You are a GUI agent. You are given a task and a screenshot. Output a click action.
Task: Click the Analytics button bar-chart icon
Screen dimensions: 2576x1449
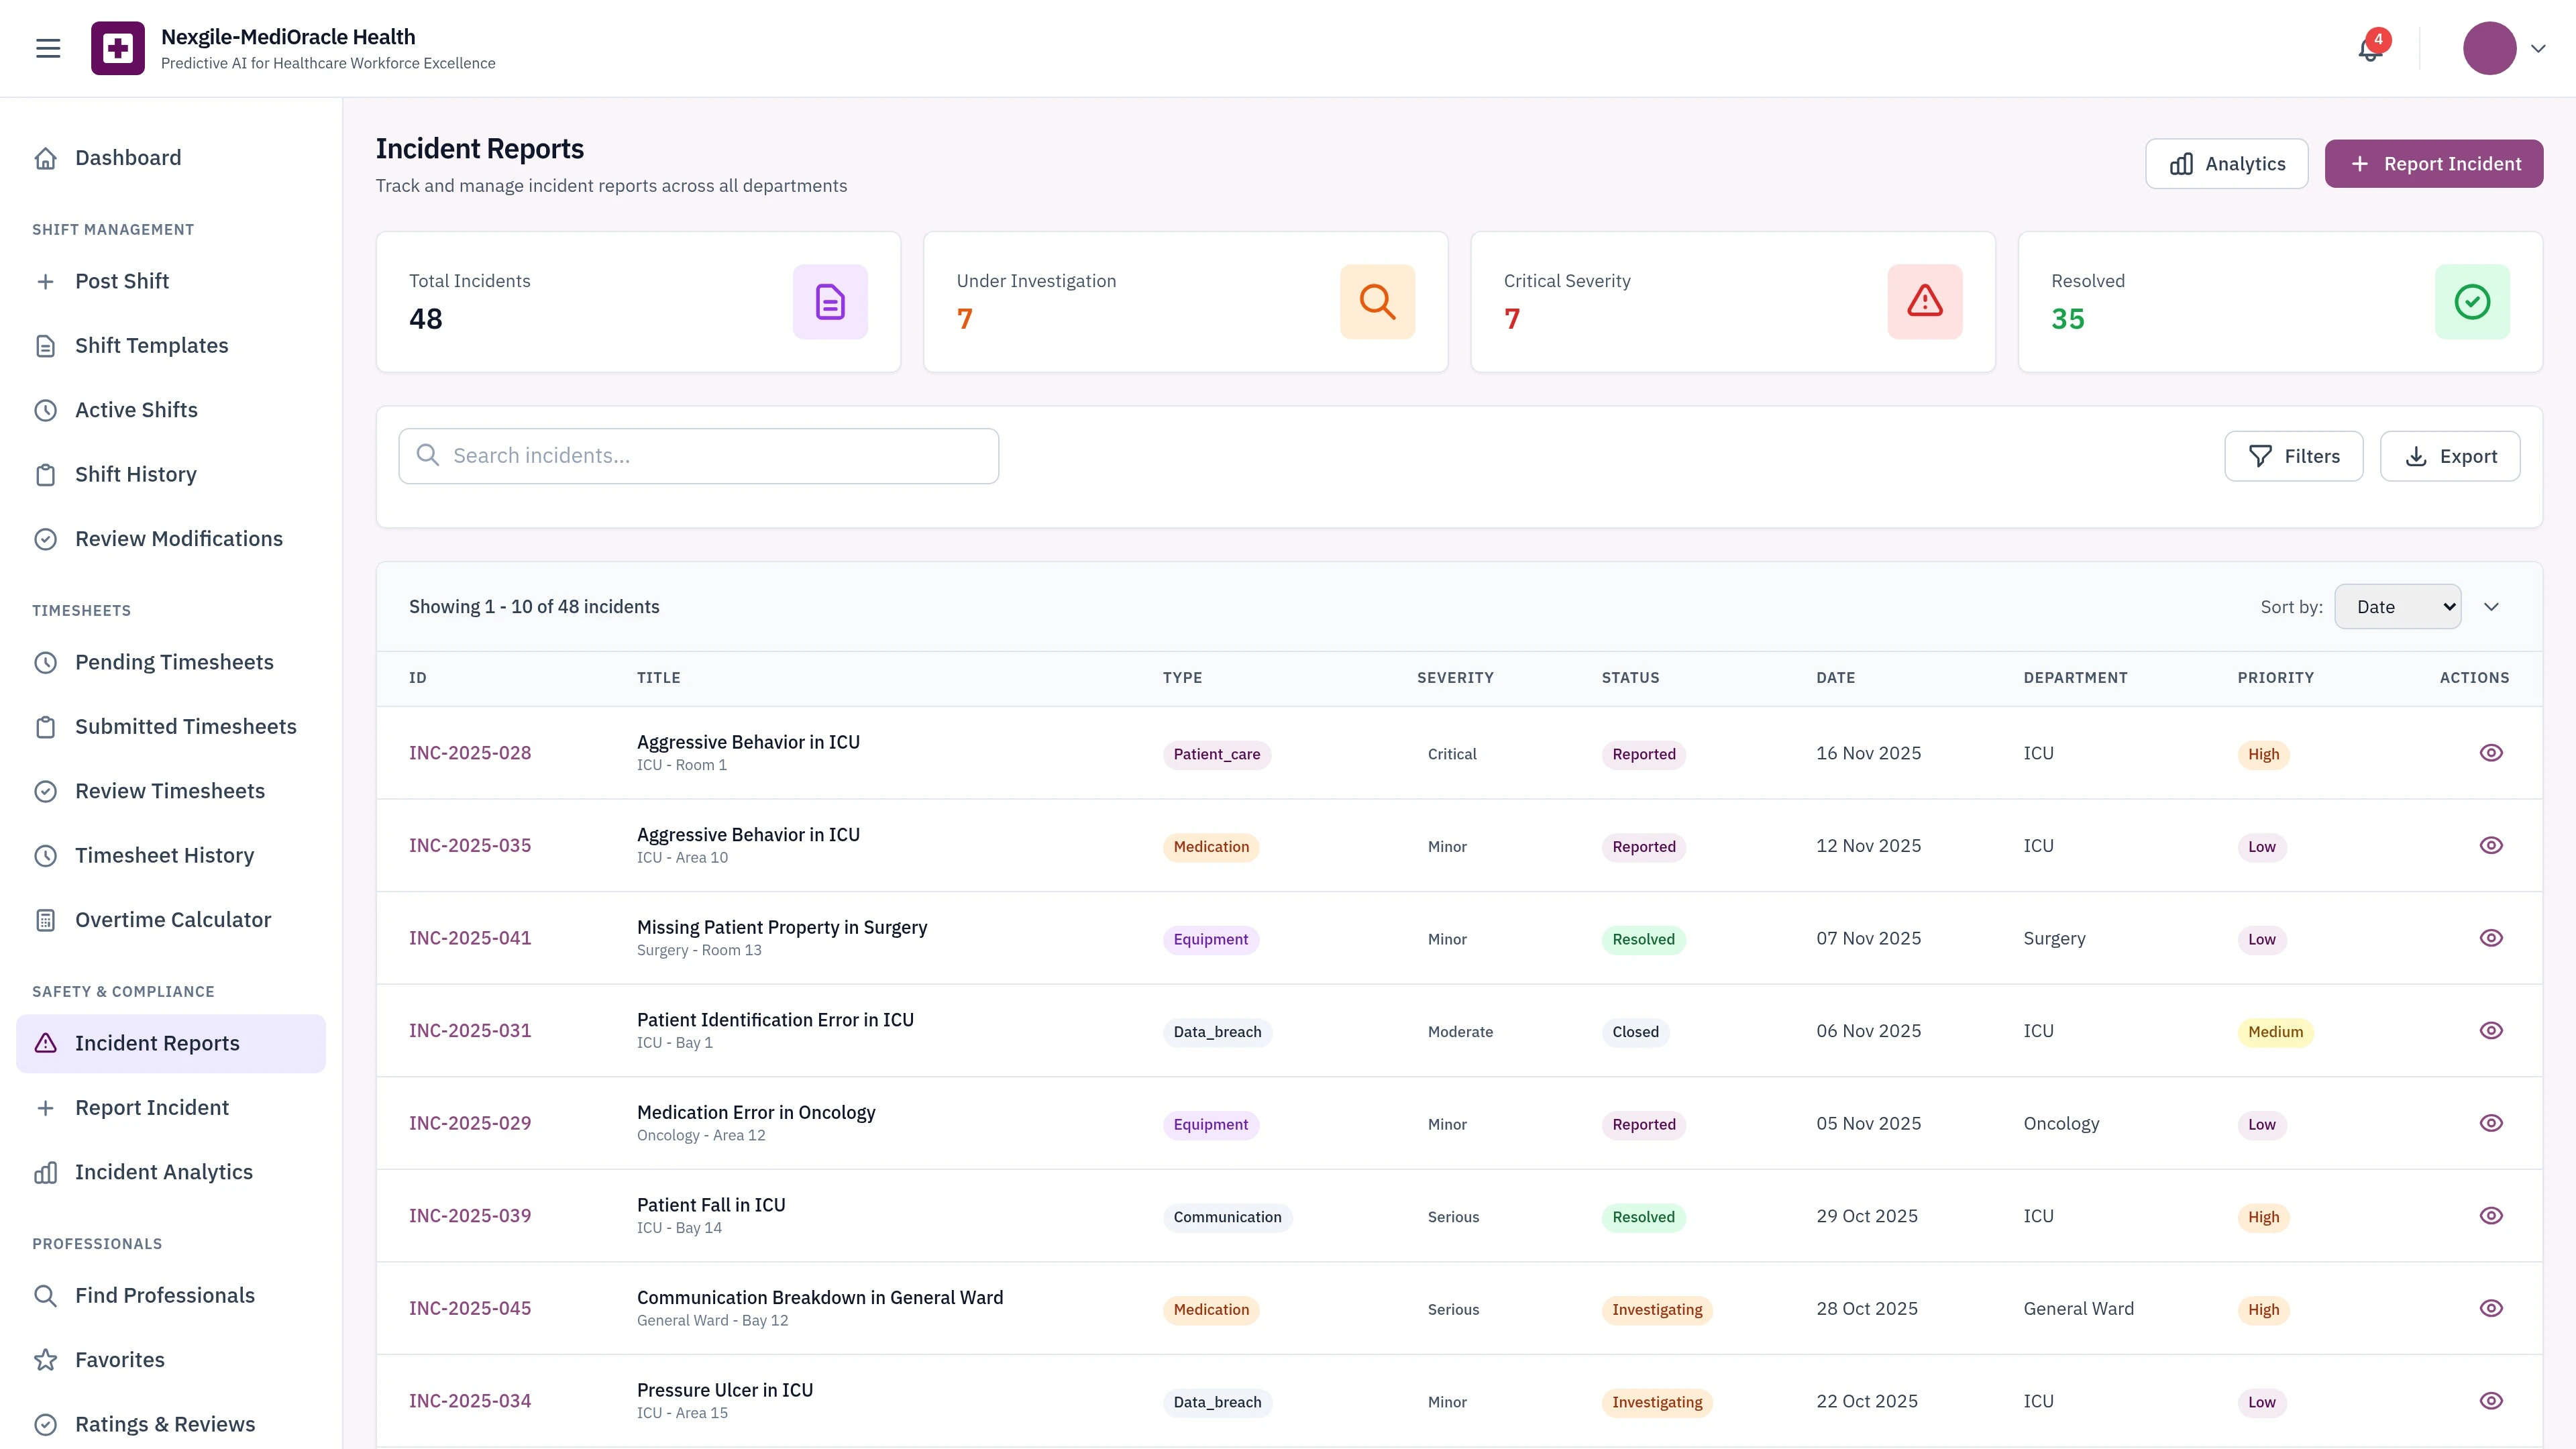2182,164
